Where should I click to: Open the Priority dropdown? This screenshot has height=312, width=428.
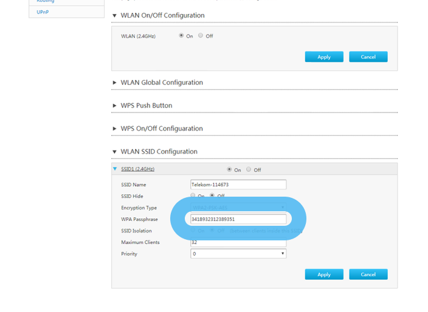click(x=238, y=254)
